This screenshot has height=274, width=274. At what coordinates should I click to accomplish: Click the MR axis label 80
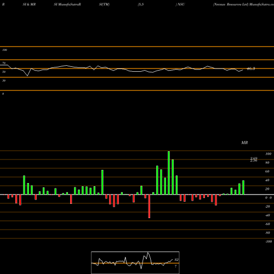tap(267, 163)
